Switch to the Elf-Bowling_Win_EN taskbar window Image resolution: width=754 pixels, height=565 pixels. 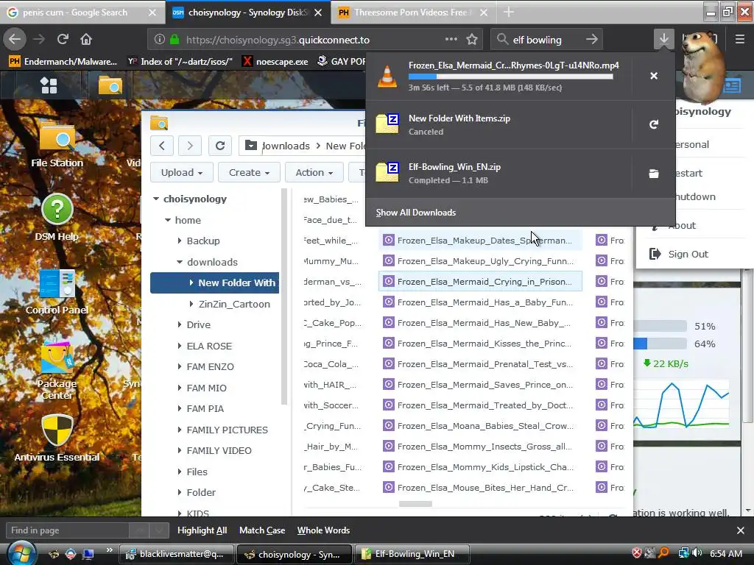(x=412, y=554)
